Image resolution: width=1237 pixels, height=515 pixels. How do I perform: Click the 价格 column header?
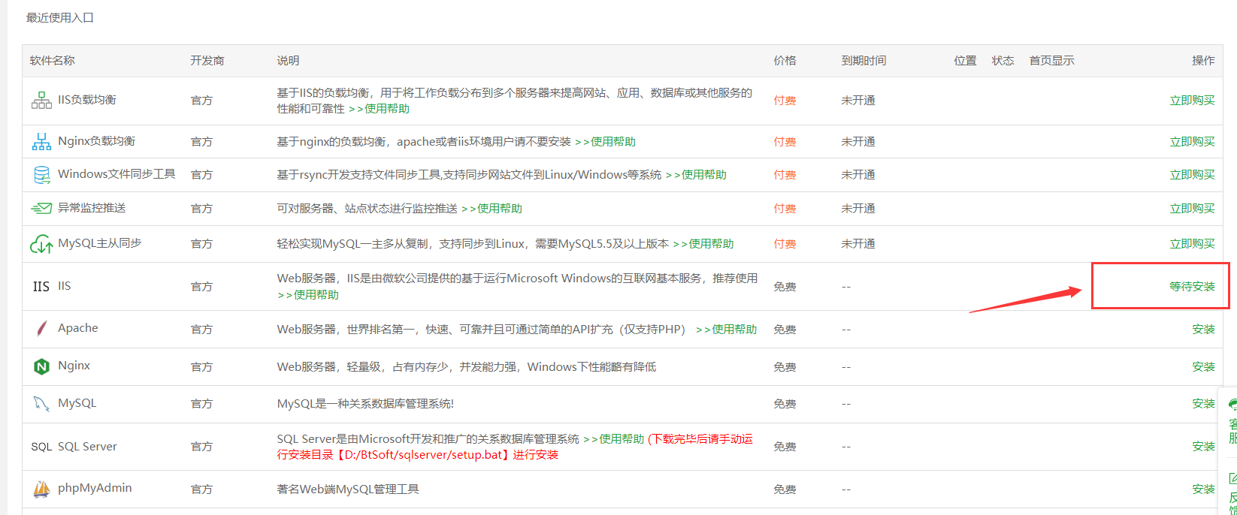(x=785, y=60)
